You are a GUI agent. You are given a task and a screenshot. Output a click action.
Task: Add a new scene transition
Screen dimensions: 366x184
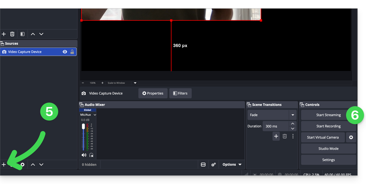pos(276,136)
